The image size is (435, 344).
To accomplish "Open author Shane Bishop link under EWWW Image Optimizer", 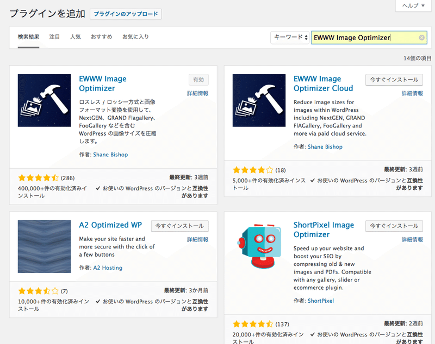I will coord(110,155).
